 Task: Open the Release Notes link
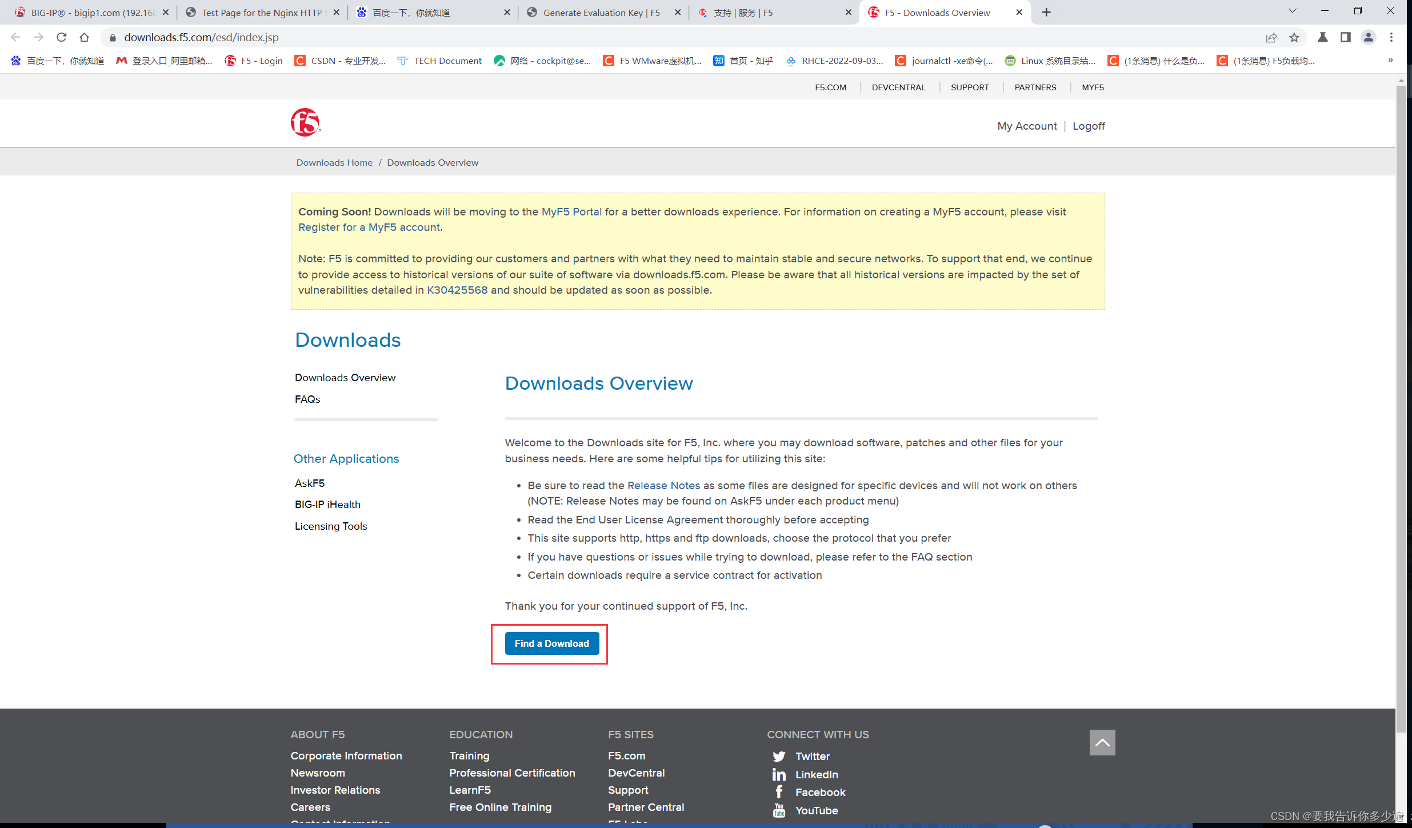click(663, 486)
